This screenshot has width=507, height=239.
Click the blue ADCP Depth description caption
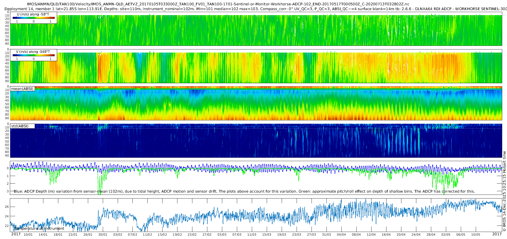[244, 191]
